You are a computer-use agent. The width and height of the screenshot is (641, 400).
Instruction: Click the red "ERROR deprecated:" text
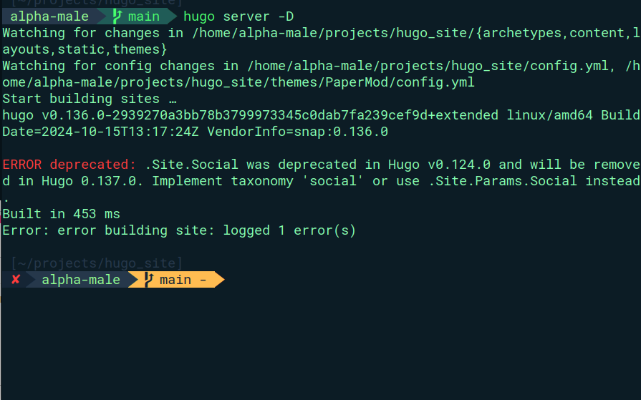[69, 165]
